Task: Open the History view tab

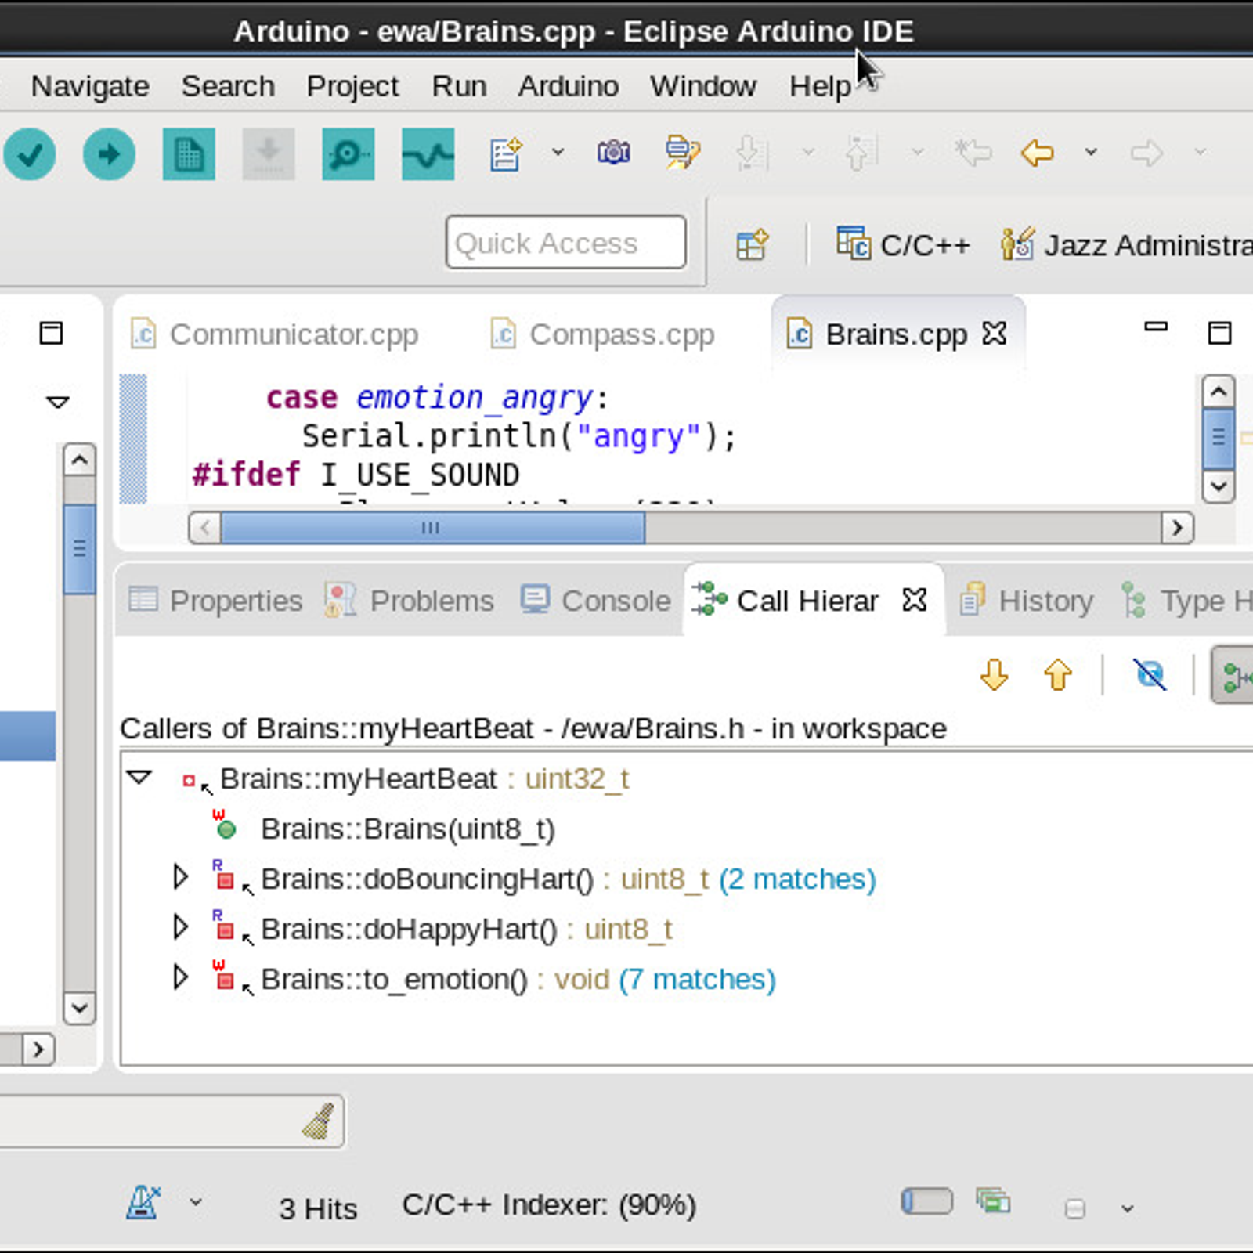Action: (x=1027, y=601)
